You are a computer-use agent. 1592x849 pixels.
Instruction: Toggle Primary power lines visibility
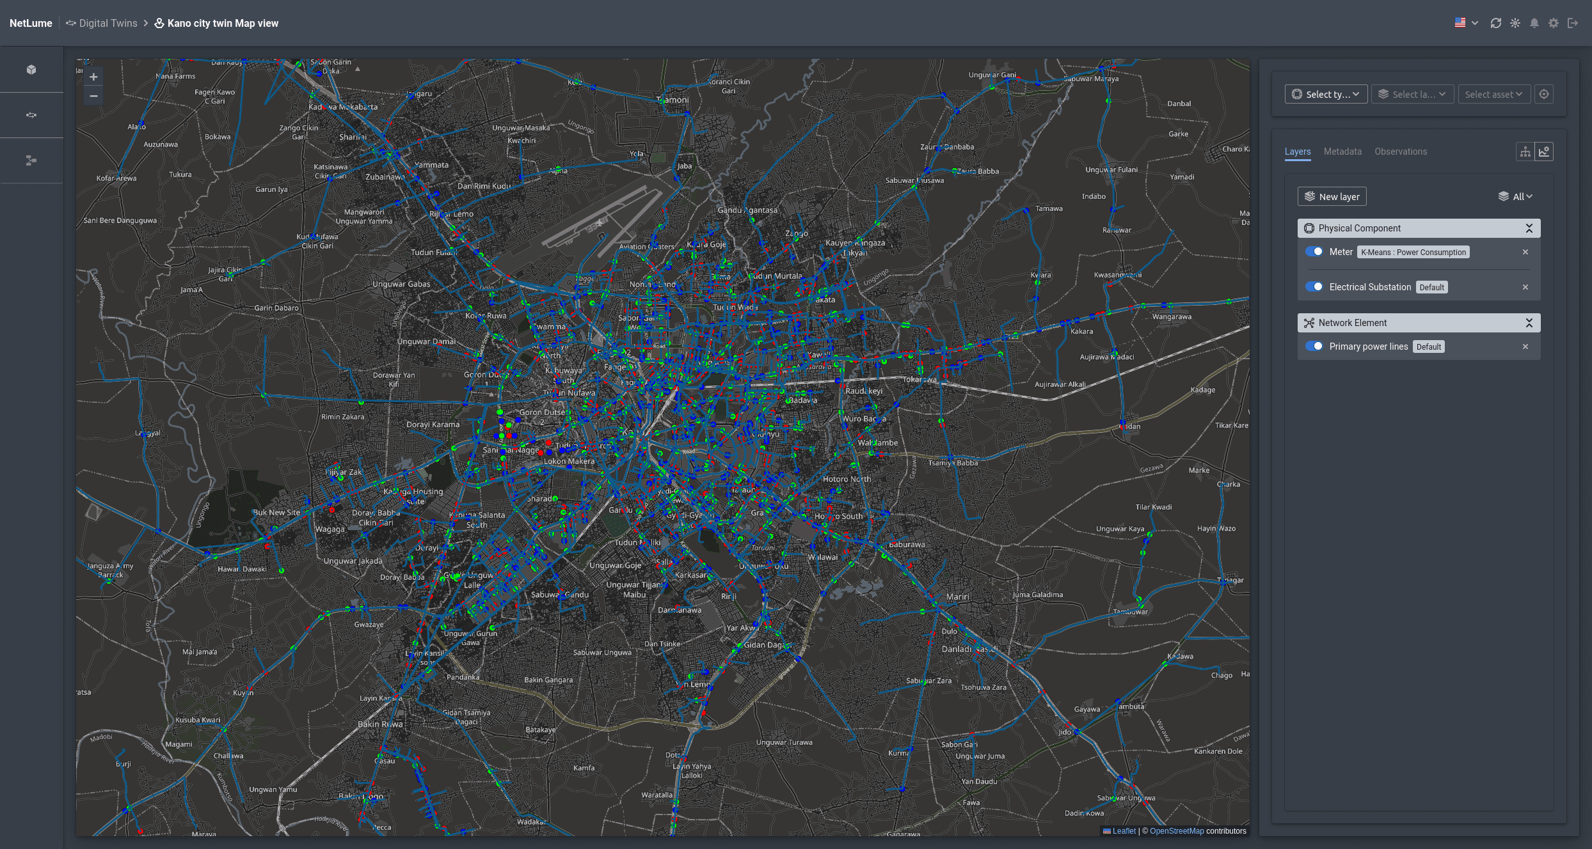pos(1314,347)
